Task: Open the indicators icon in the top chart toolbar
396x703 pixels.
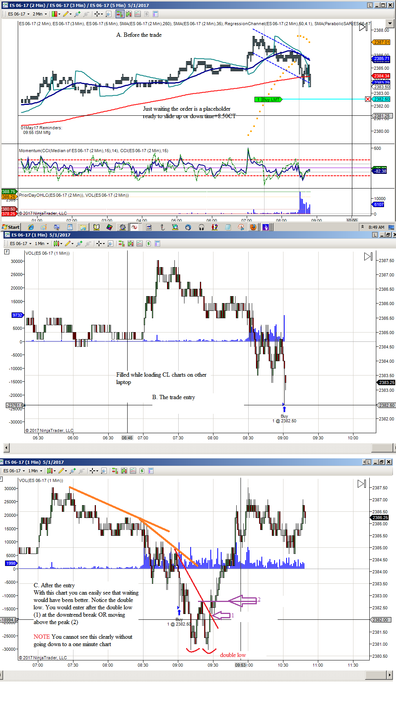Action: point(128,14)
